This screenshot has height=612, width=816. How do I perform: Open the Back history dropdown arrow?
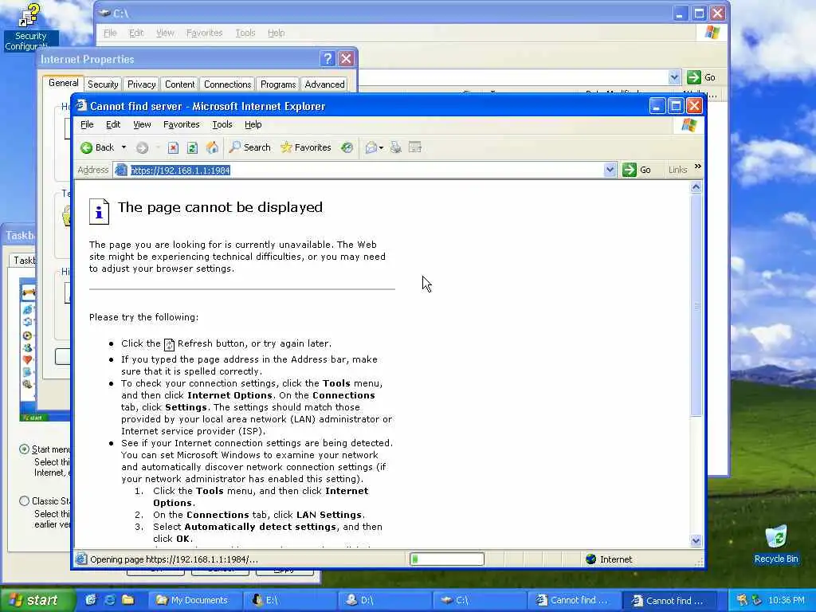click(x=124, y=147)
